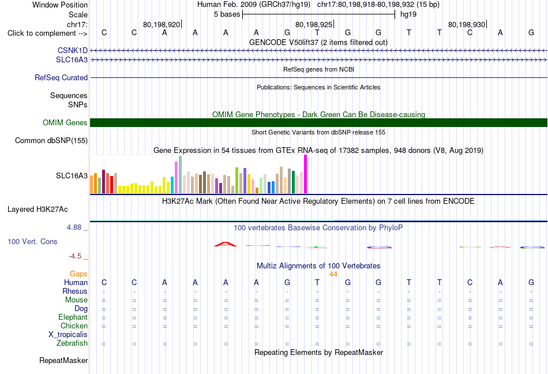Open OMIM Gene Phenotypes track title
The width and height of the screenshot is (548, 374).
pyautogui.click(x=318, y=114)
